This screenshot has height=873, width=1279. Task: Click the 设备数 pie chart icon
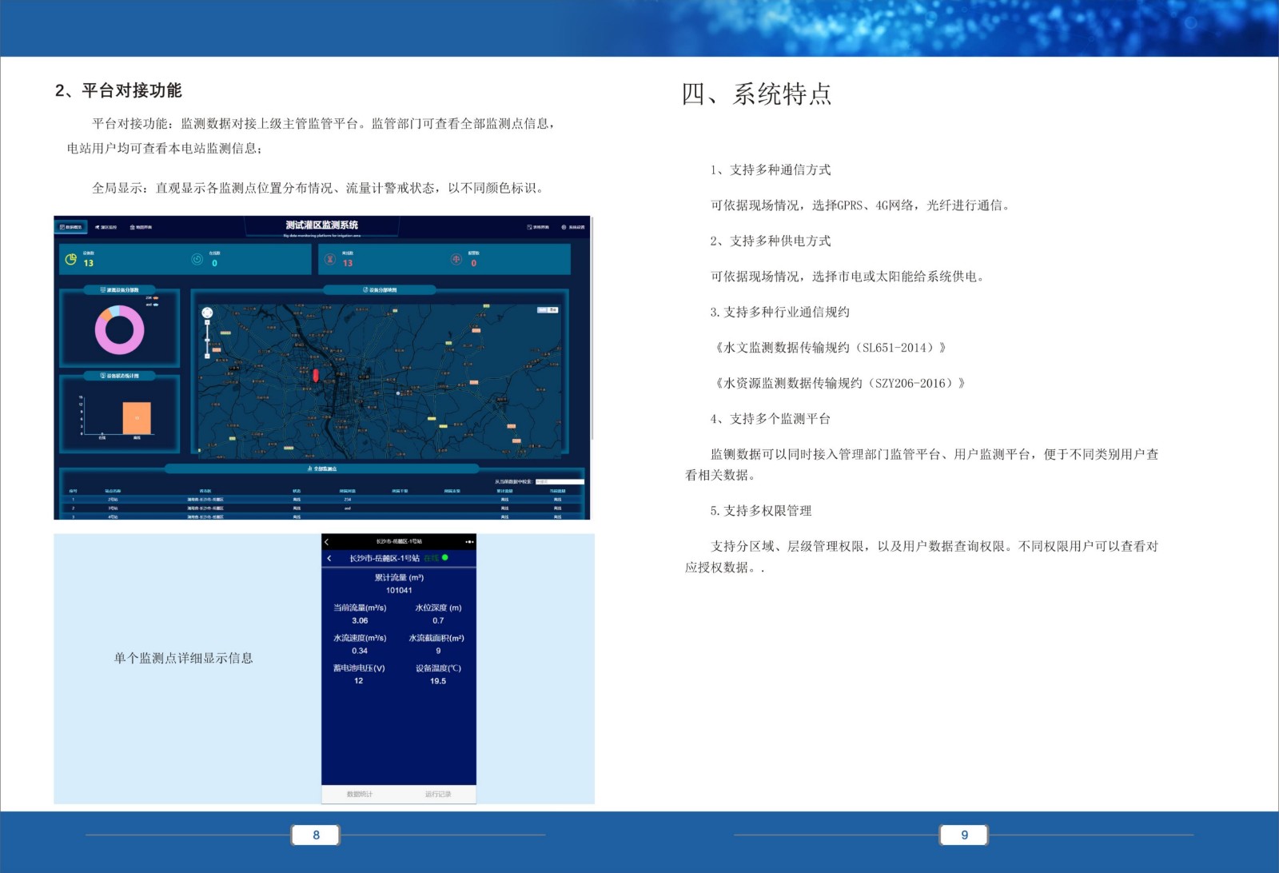pos(70,259)
